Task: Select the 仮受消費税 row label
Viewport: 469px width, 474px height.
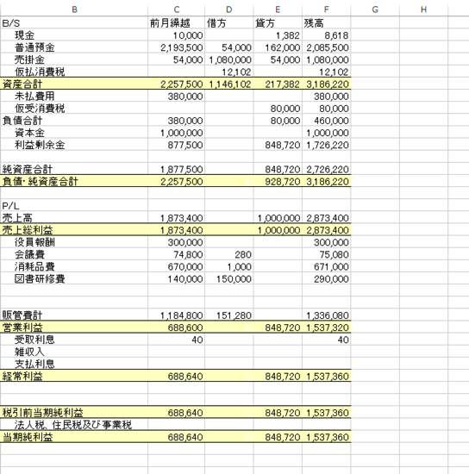Action: [74, 109]
